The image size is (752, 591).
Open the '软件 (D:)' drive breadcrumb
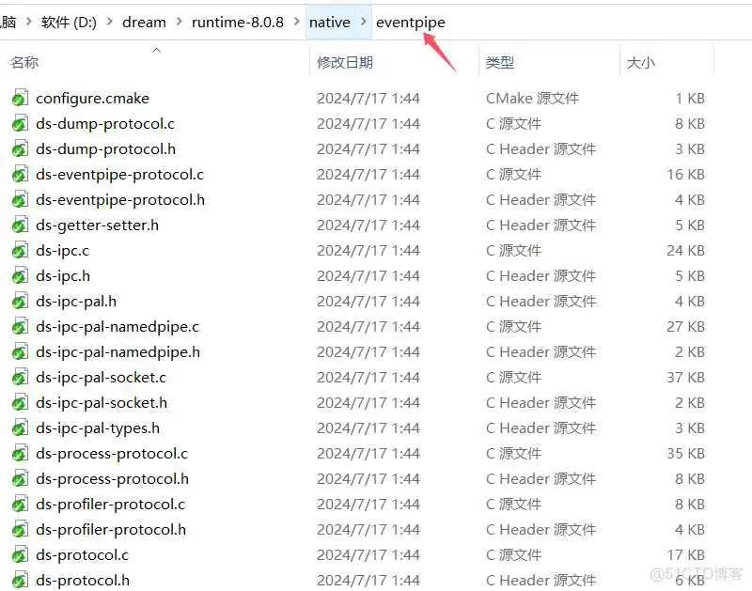tap(70, 22)
